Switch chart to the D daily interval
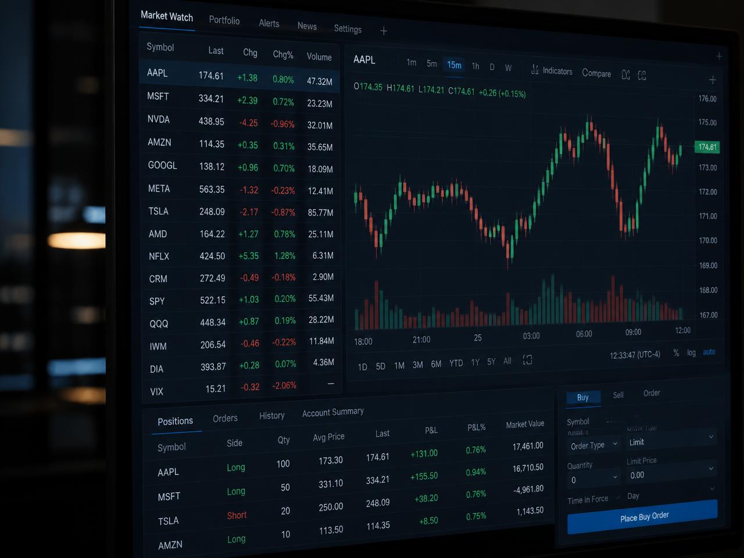Screen dimensions: 744x558 point(492,67)
